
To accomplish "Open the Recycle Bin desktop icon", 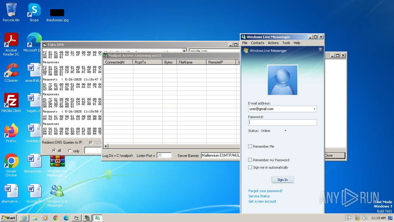I will [x=11, y=12].
